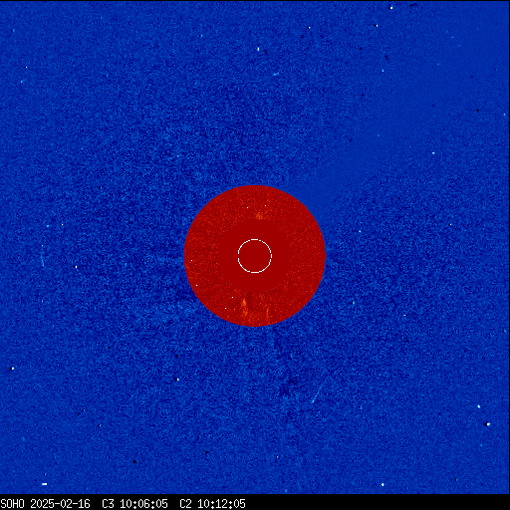The image size is (510, 510).
Task: Click the bright star near lower right edge
Action: tap(488, 424)
